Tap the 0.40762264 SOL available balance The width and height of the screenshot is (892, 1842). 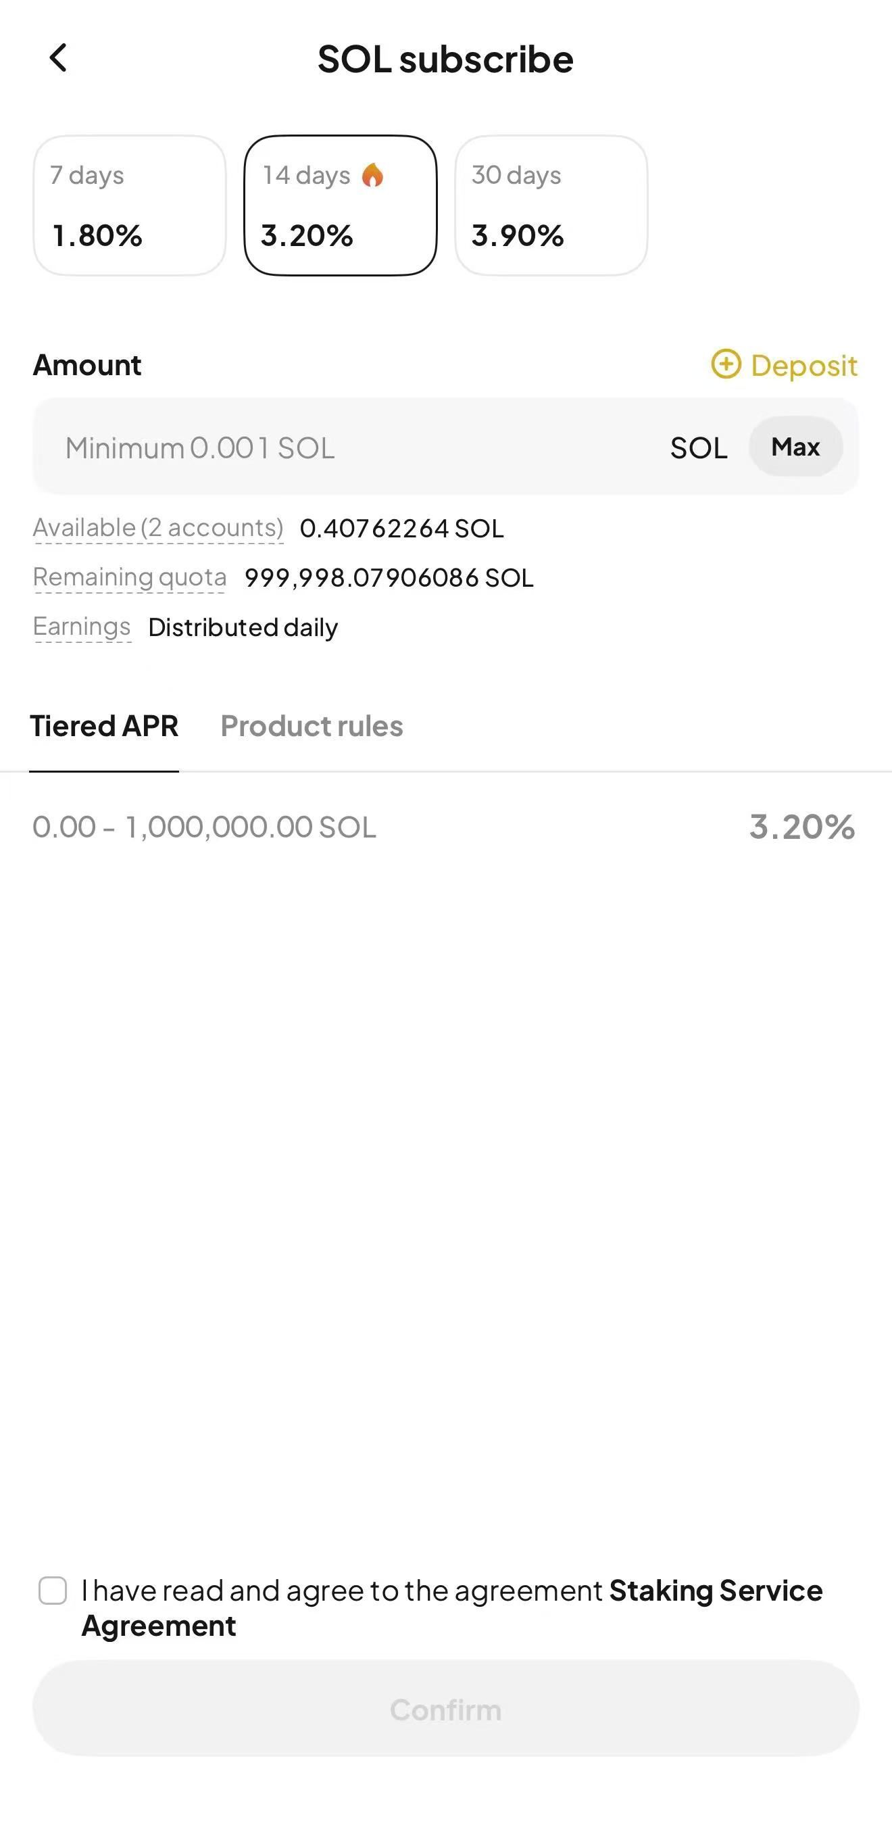tap(401, 529)
